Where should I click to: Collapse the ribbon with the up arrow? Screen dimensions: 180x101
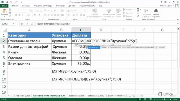point(178,19)
